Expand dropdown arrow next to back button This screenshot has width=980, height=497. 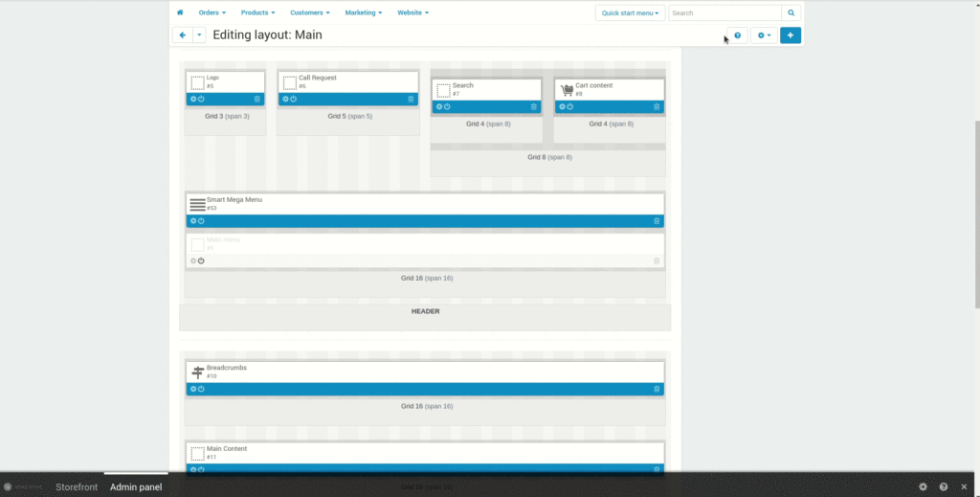(199, 35)
